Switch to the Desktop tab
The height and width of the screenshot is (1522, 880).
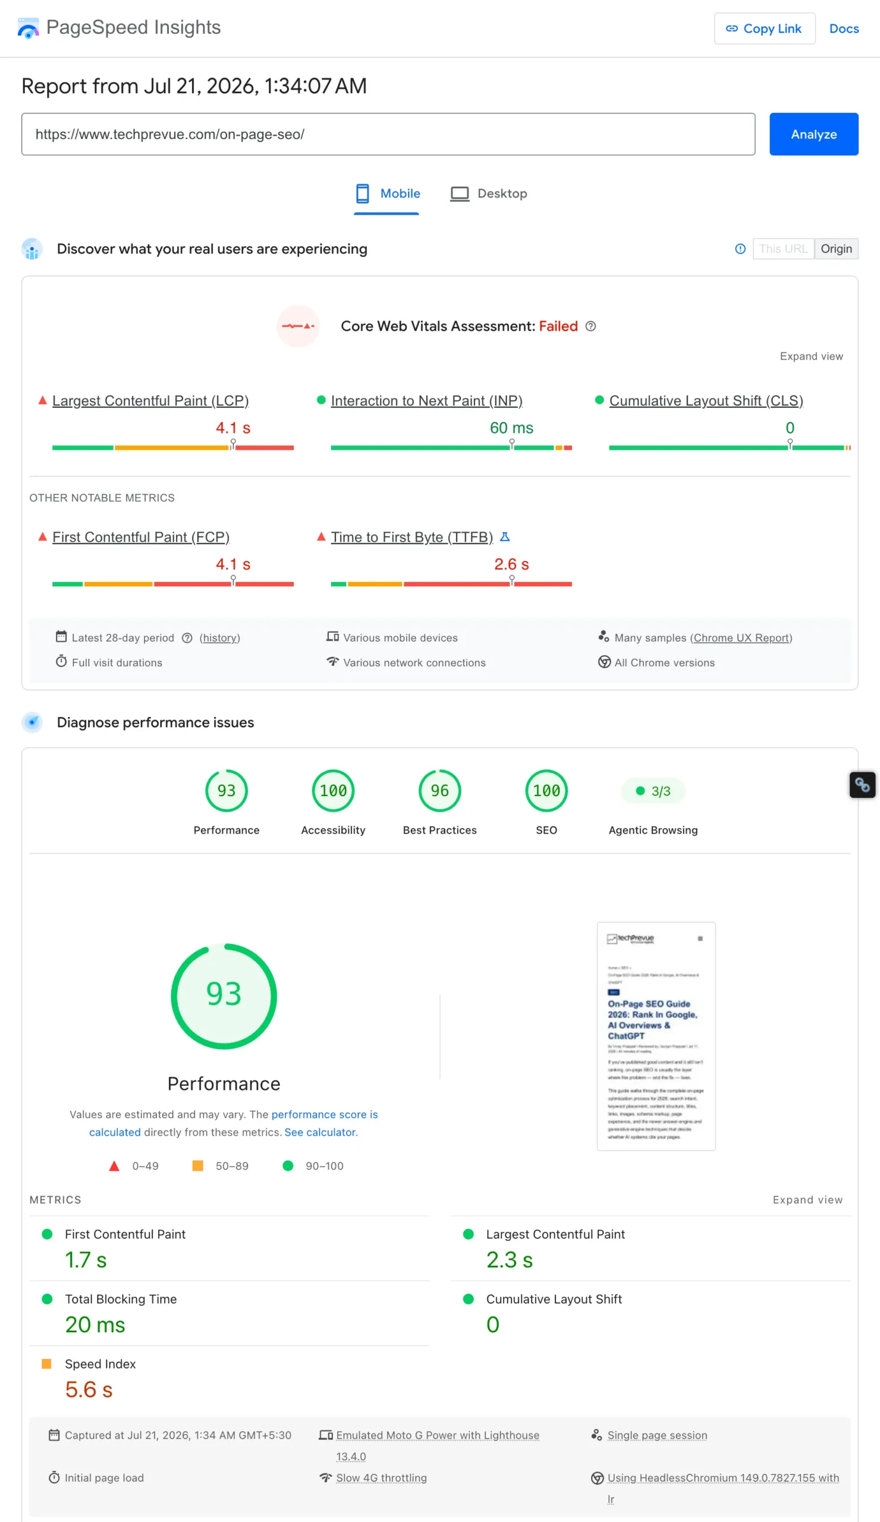(x=489, y=194)
